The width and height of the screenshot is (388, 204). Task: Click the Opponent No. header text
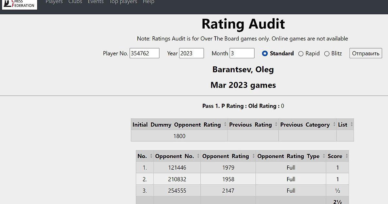175,156
